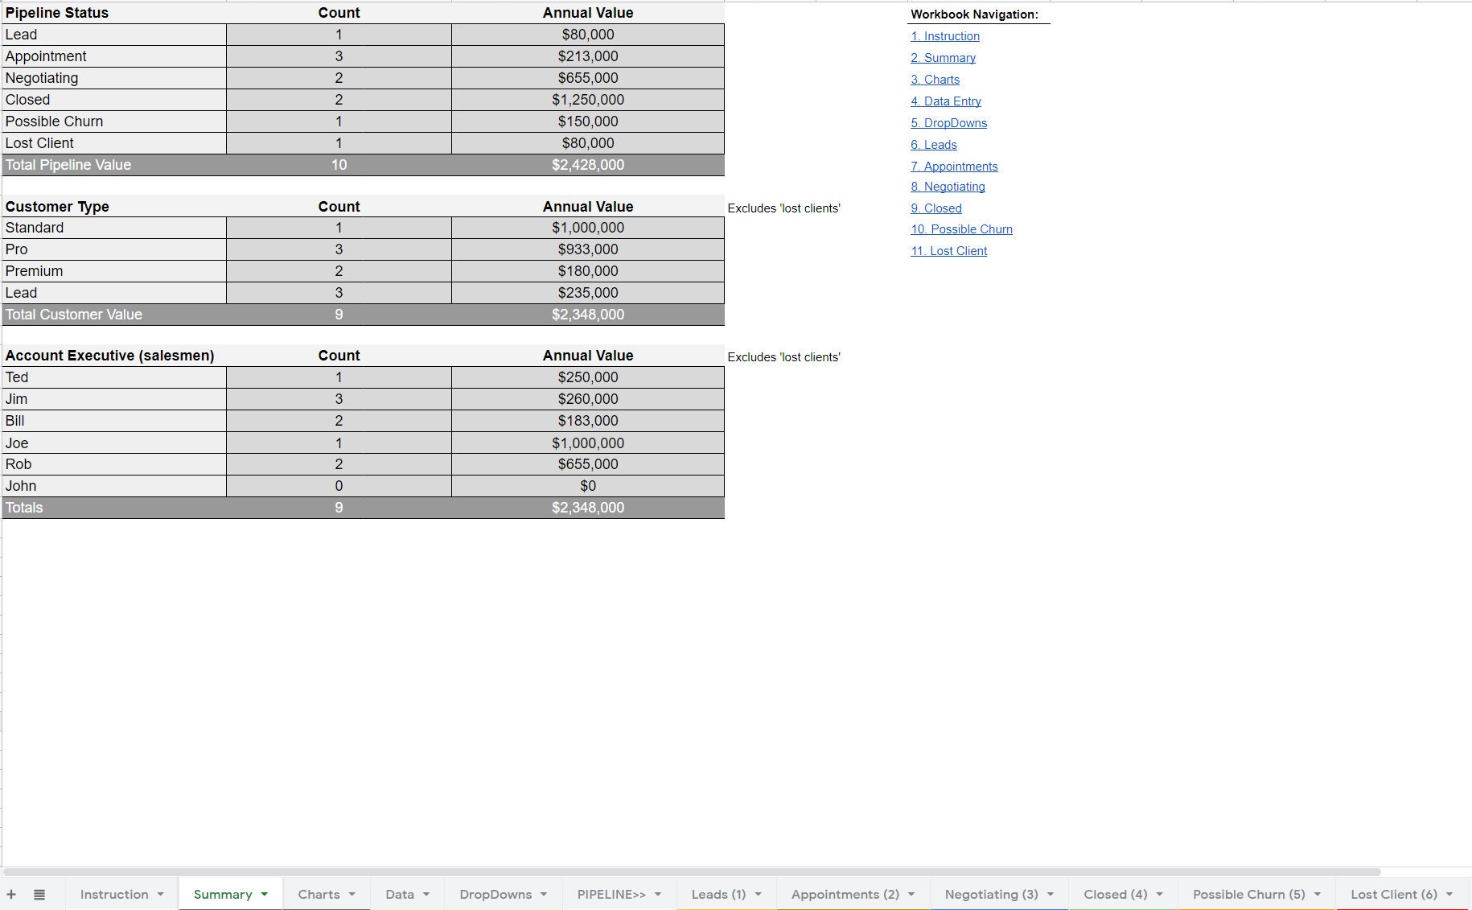Switch to the Data sheet tab
Image resolution: width=1472 pixels, height=910 pixels.
point(400,894)
